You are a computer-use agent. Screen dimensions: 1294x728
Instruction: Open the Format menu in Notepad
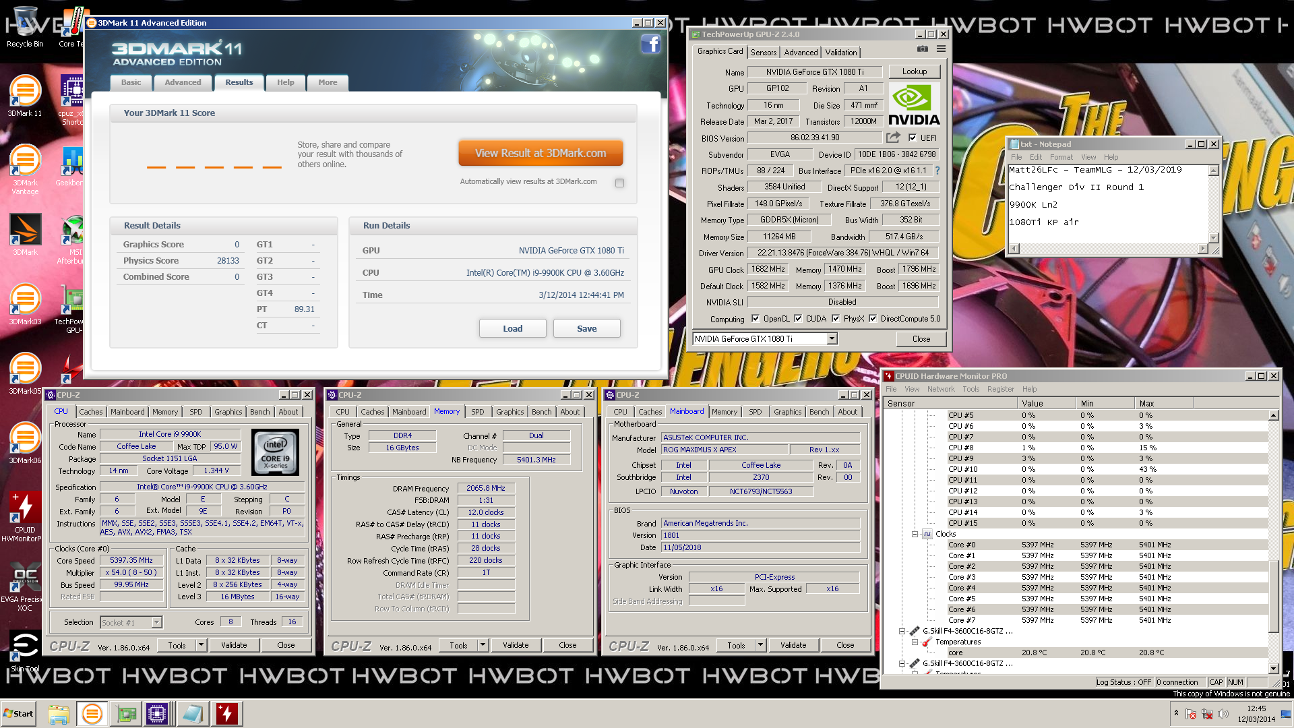click(x=1061, y=157)
